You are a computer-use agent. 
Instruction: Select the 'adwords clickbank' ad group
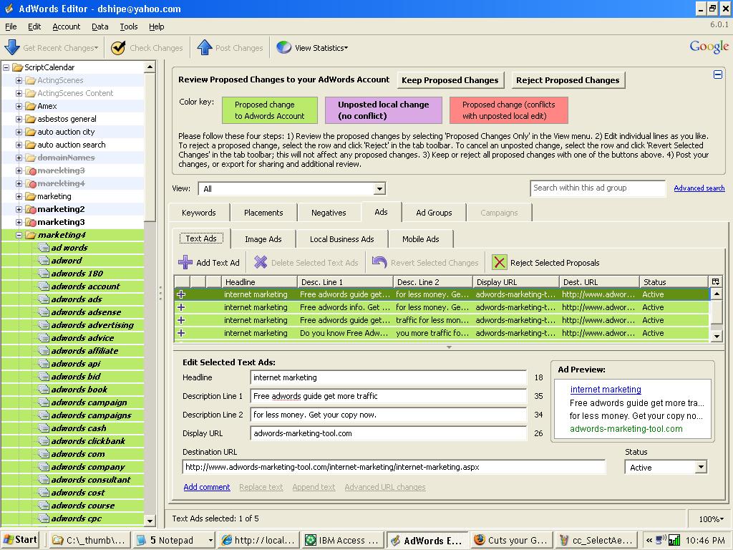88,440
